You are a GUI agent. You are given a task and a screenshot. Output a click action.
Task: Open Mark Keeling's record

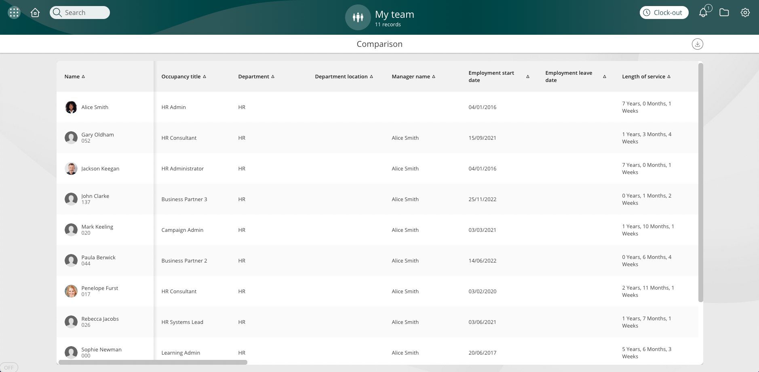coord(97,227)
